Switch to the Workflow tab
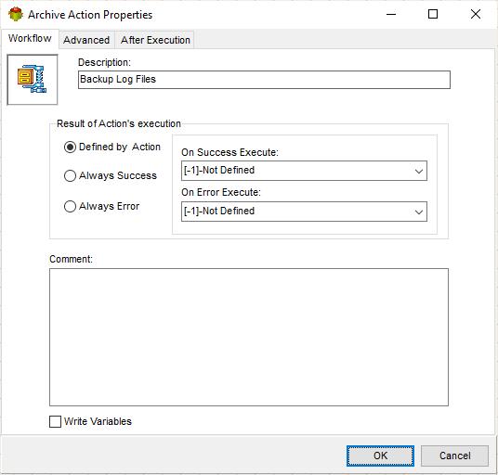The width and height of the screenshot is (498, 475). pyautogui.click(x=30, y=38)
